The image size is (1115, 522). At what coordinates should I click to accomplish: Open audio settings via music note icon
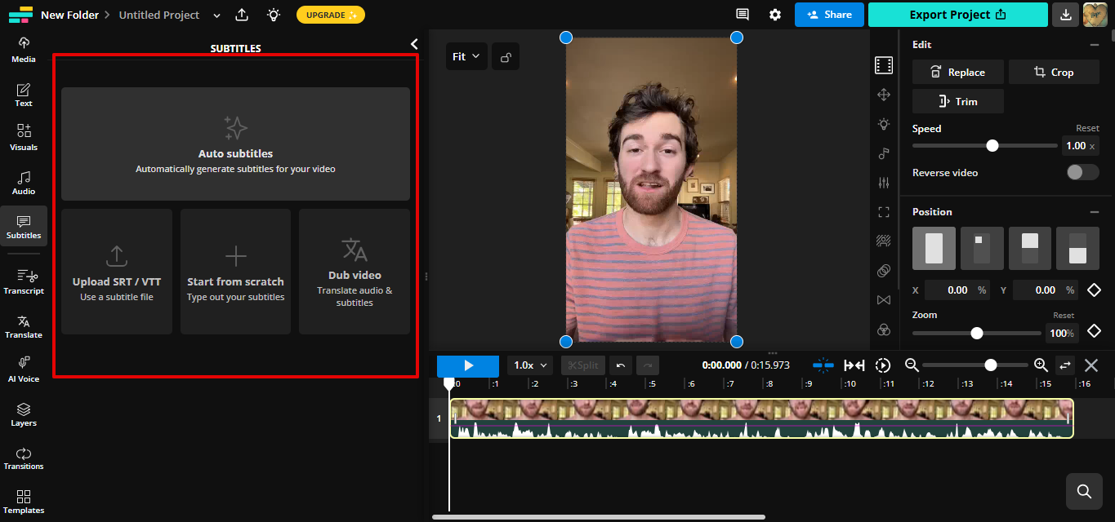point(883,153)
